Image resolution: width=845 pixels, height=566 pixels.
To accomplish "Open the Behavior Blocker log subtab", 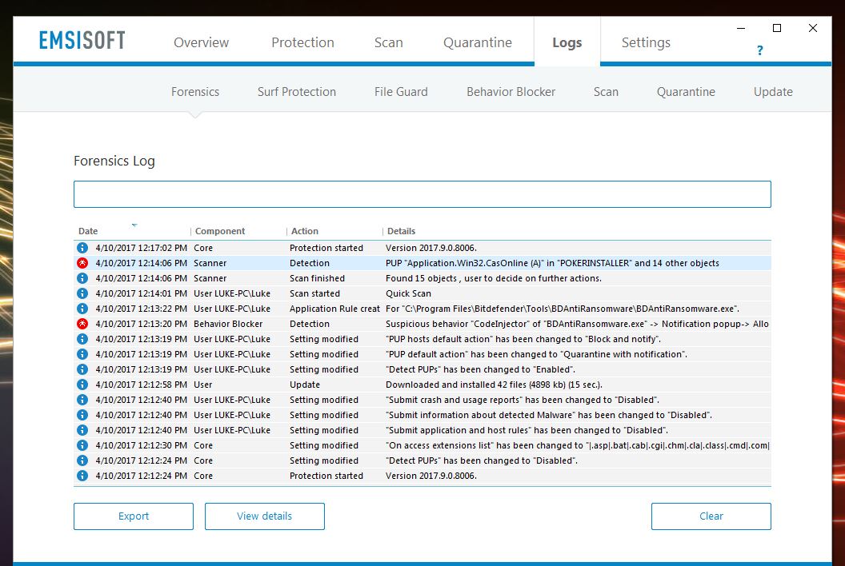I will click(x=511, y=92).
